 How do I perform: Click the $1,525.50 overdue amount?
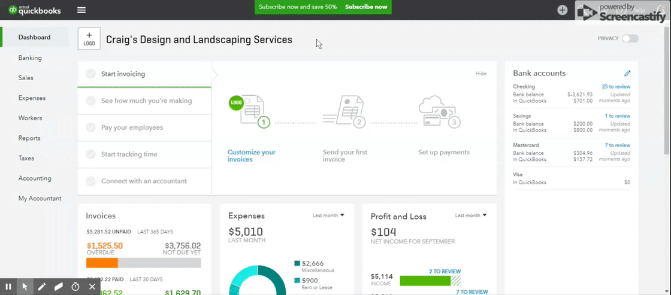[x=105, y=246]
